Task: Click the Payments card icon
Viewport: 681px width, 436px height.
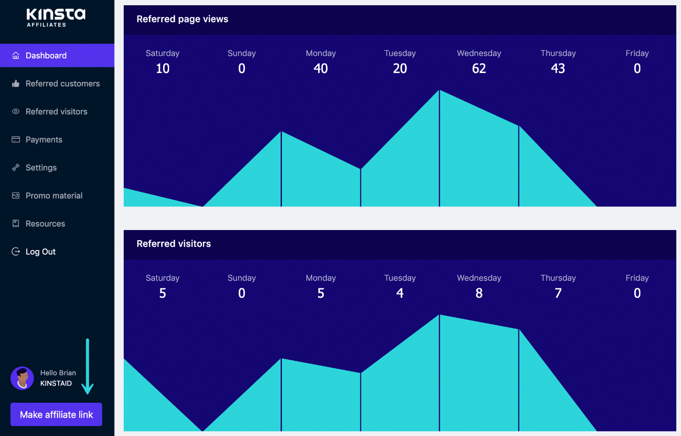Action: tap(16, 140)
